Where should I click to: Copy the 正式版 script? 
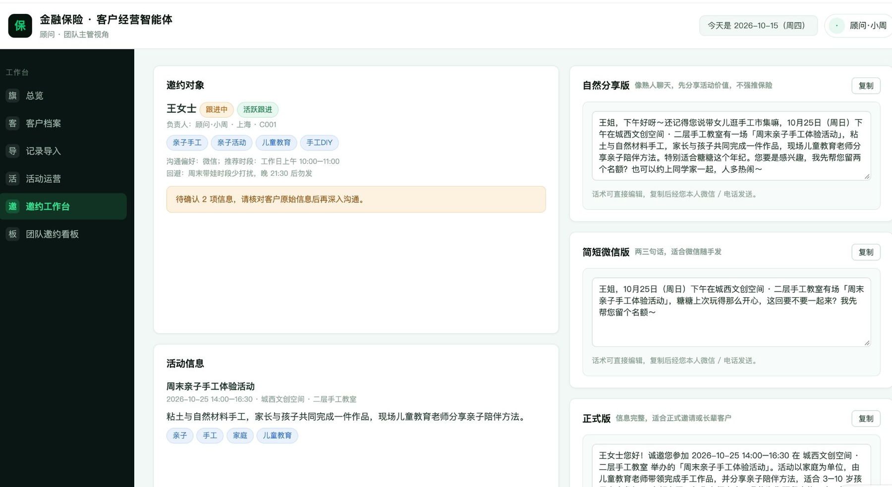click(x=866, y=418)
